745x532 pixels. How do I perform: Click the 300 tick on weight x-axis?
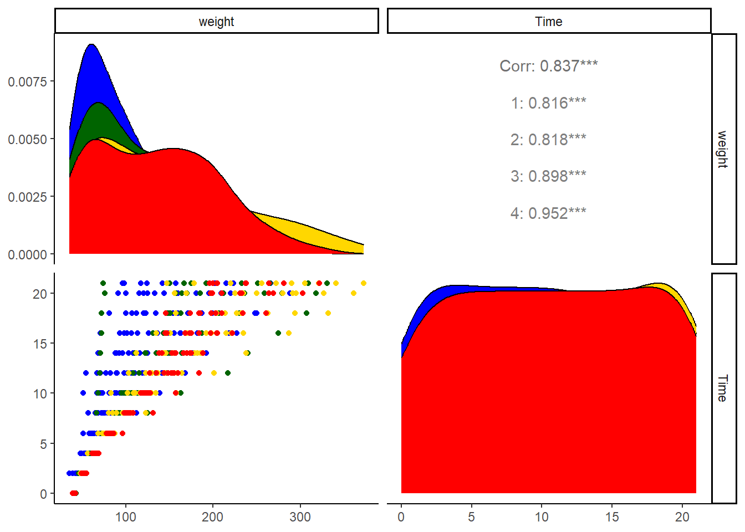(x=300, y=517)
